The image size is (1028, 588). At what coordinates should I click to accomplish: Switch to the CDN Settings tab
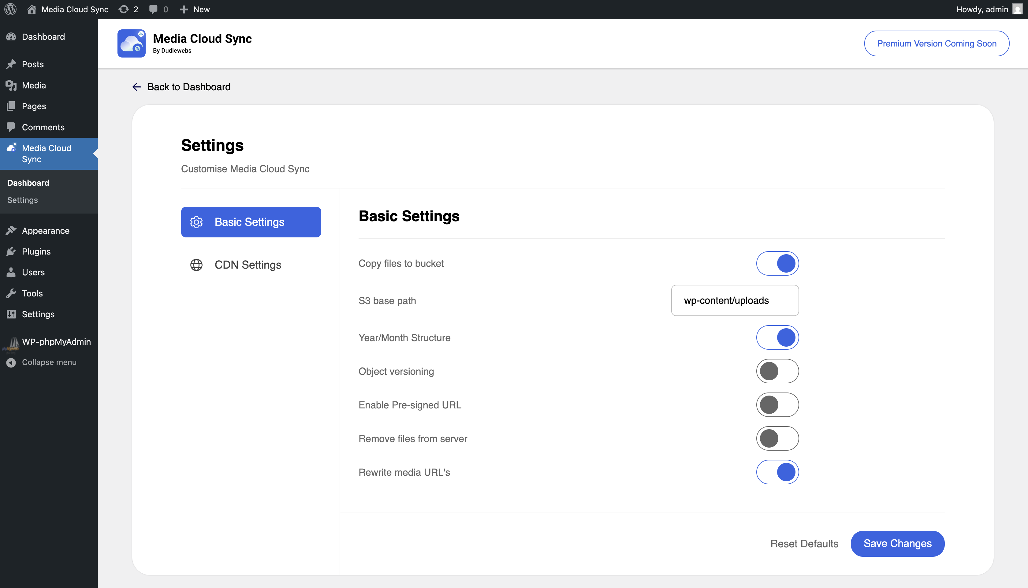coord(251,265)
